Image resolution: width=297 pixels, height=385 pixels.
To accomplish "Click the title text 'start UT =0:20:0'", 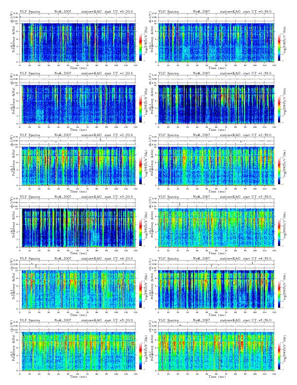I will (x=118, y=12).
